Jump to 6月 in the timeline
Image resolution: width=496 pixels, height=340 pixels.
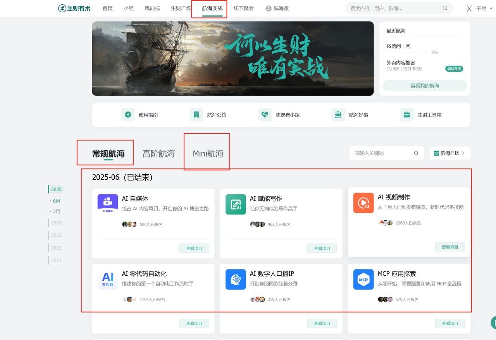tap(57, 201)
